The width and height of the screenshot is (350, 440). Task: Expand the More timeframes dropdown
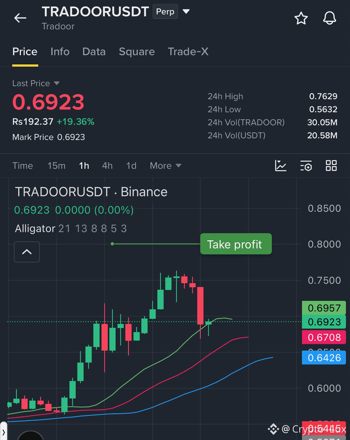pos(165,165)
